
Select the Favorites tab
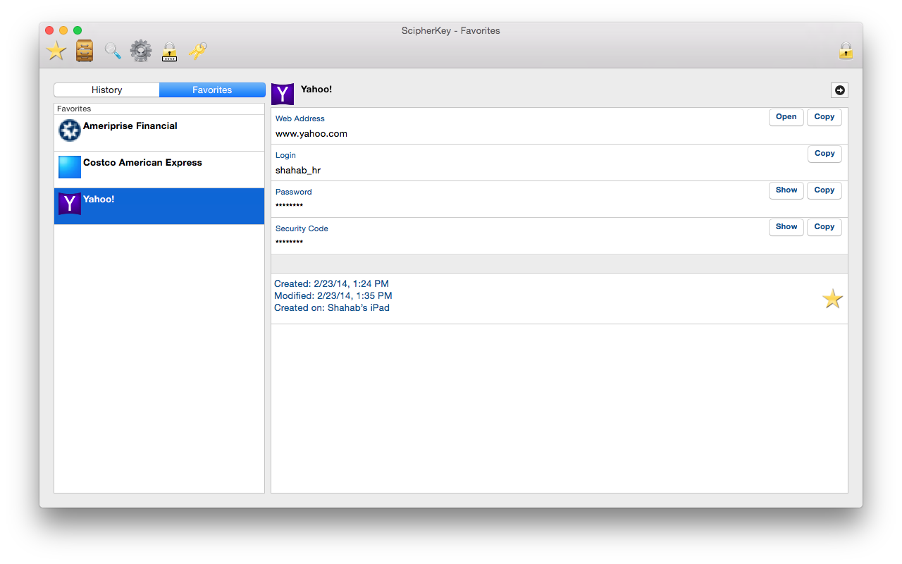tap(212, 90)
